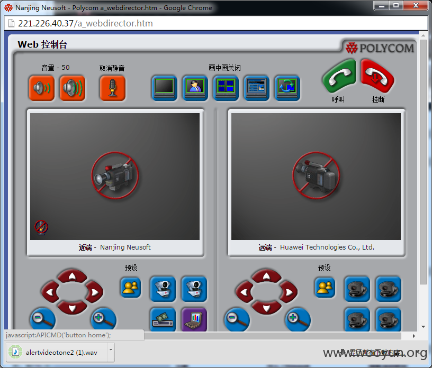Screen dimensions: 432x368
Task: Minimize the Chrome window
Action: click(x=382, y=5)
